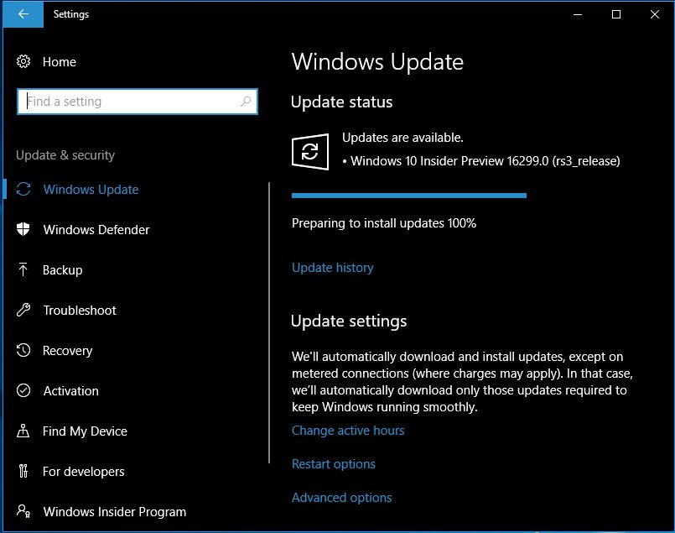Open Change active hours link

[348, 431]
